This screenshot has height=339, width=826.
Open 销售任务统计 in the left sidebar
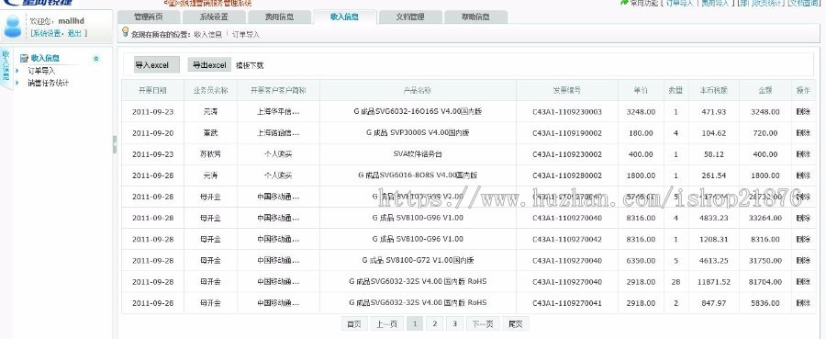coord(48,83)
